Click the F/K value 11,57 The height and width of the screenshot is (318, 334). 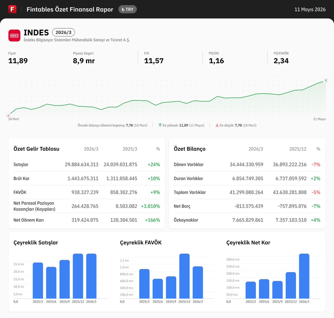[x=154, y=61]
